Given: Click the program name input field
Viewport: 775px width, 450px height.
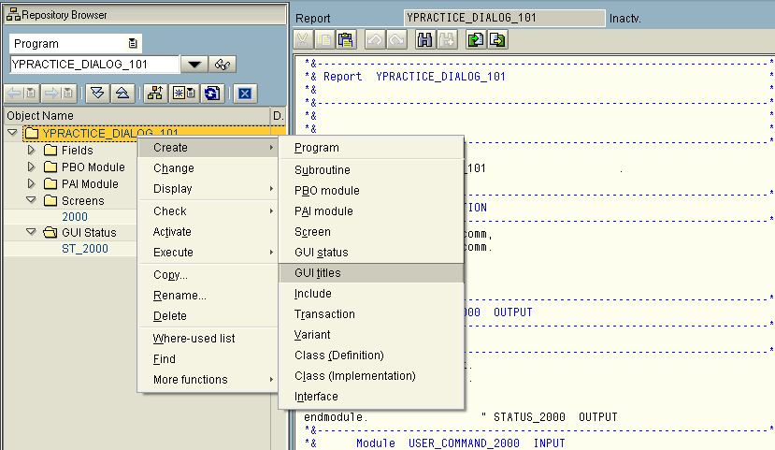Looking at the screenshot, I should [x=93, y=65].
